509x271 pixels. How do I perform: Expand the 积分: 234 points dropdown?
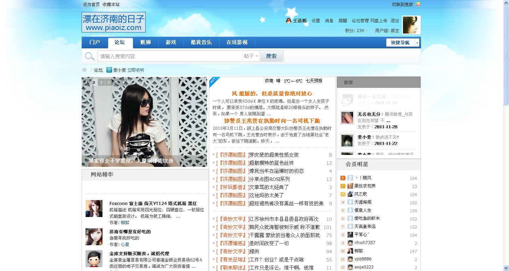click(357, 31)
